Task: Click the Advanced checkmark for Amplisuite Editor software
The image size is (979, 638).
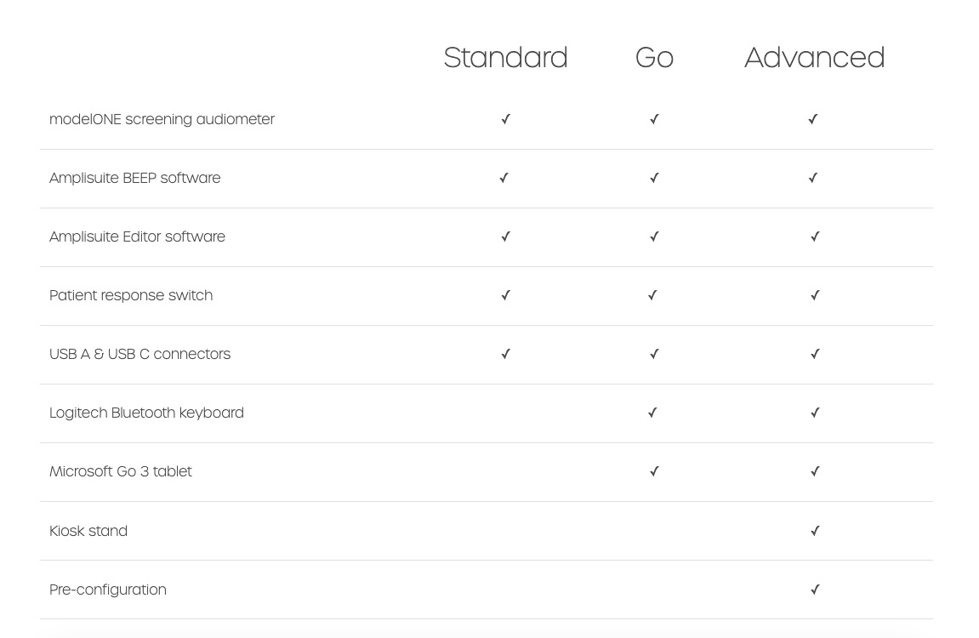Action: tap(815, 236)
